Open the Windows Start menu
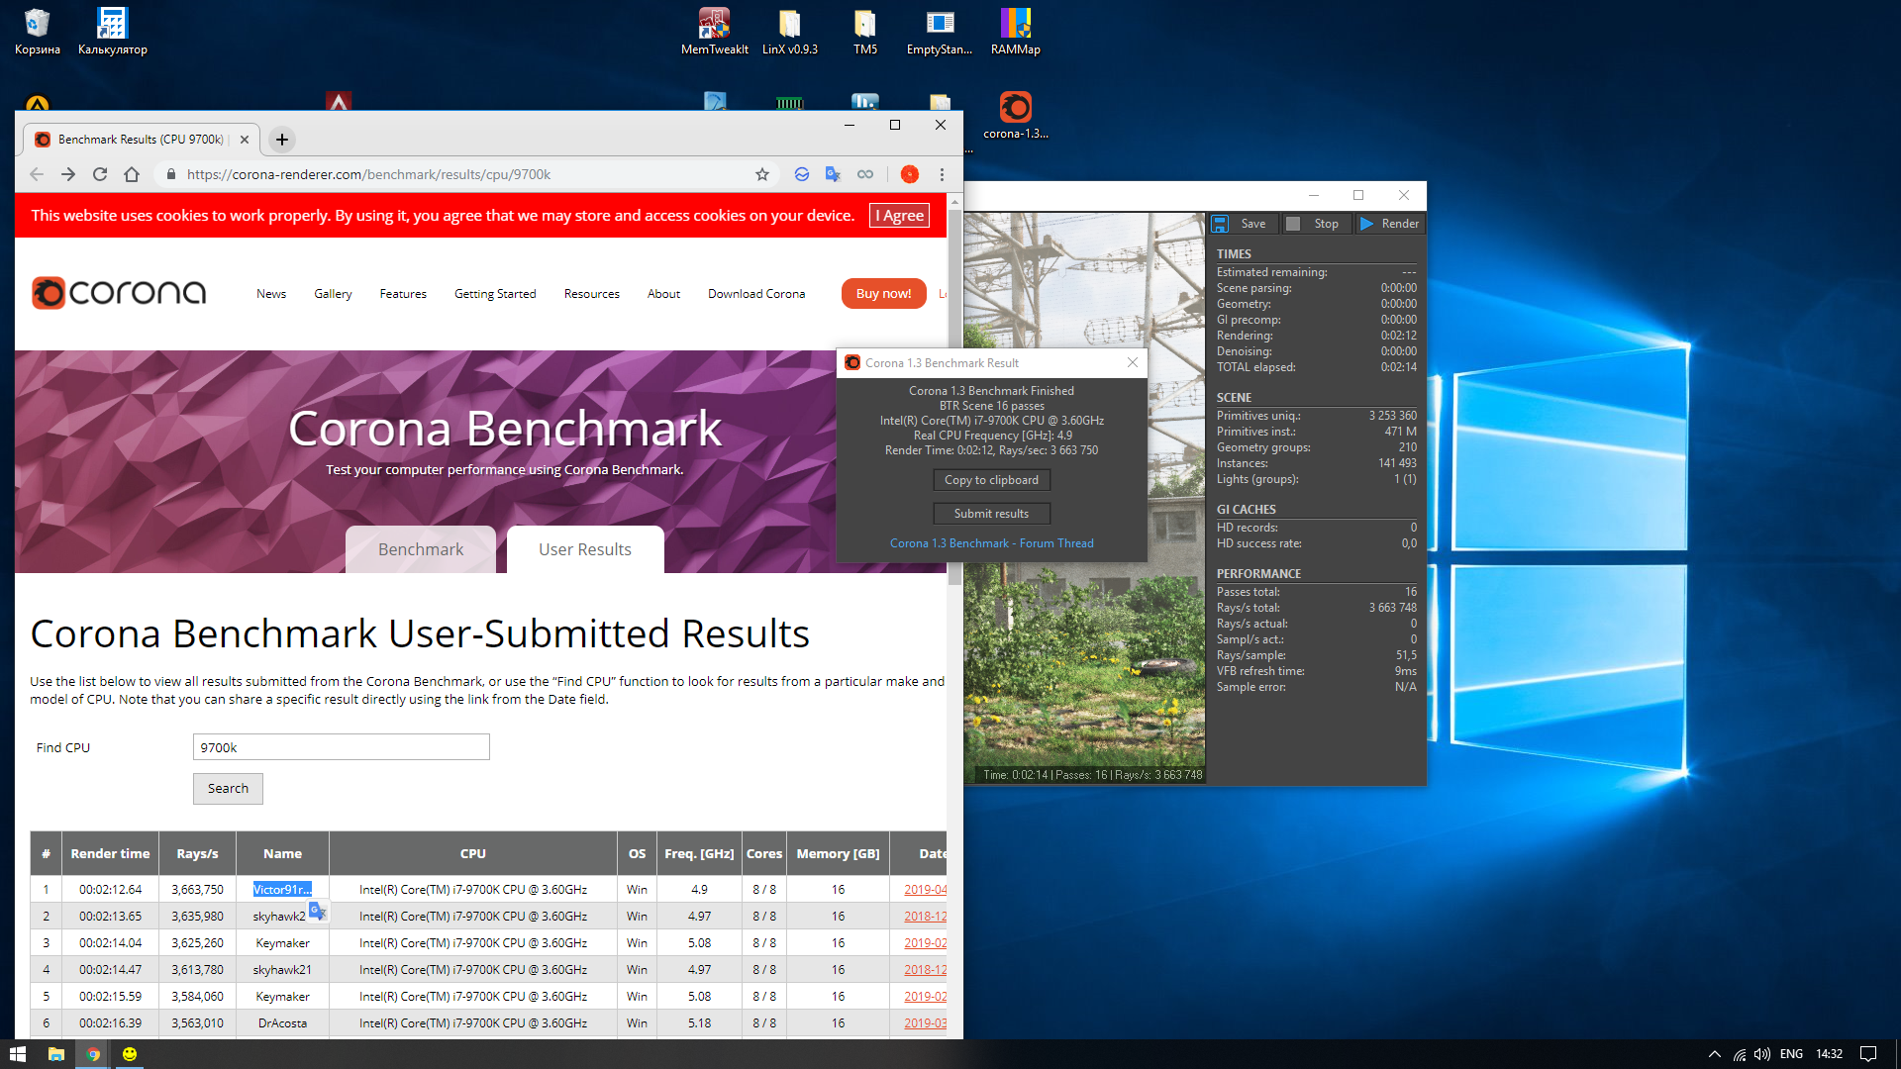This screenshot has width=1901, height=1069. point(17,1054)
